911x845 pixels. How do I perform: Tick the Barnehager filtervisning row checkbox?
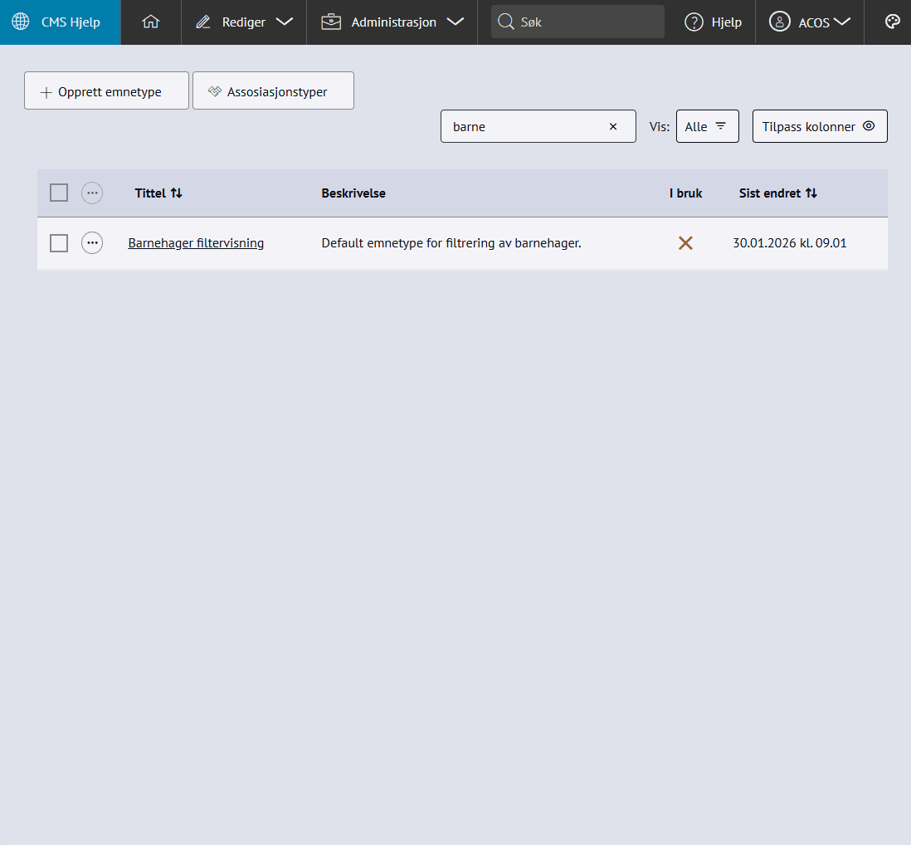coord(59,243)
